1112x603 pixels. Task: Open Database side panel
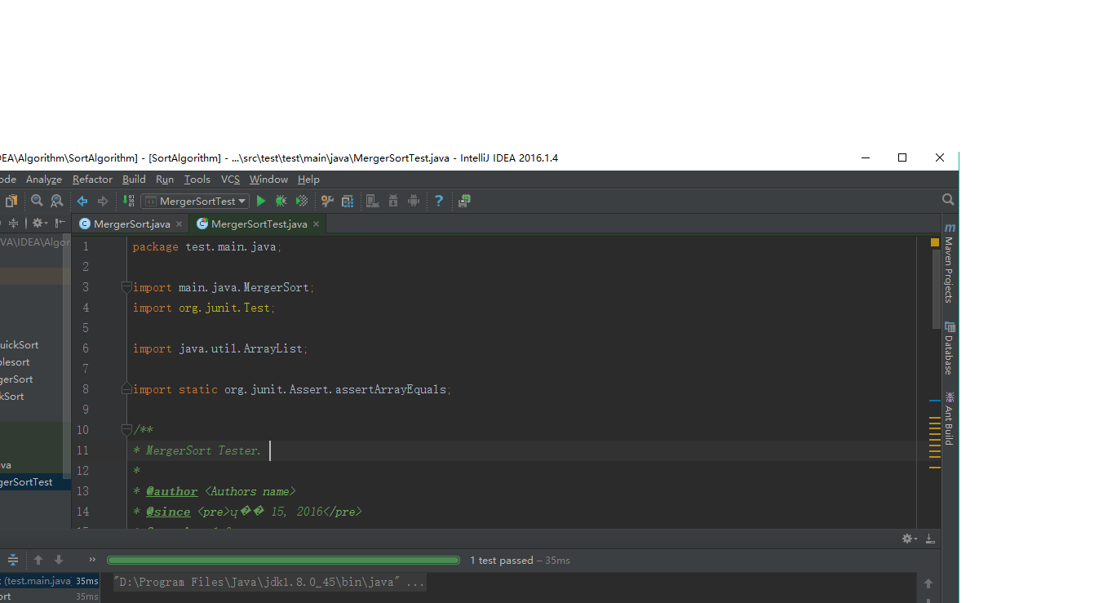(x=950, y=348)
